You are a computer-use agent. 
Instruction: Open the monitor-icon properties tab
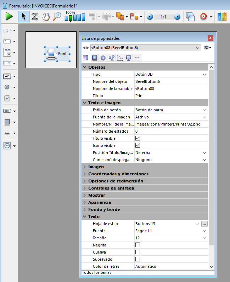point(129,58)
